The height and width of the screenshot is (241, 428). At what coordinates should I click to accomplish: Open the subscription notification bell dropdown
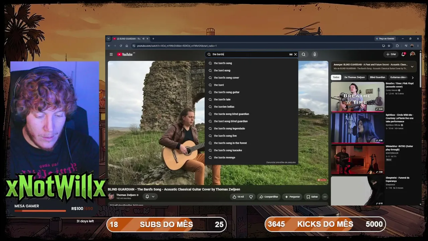pos(150,196)
